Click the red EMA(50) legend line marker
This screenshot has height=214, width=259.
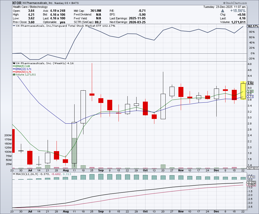click(x=14, y=72)
